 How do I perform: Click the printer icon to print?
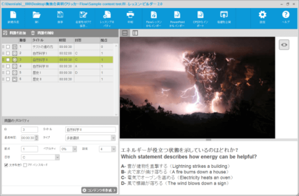[x=130, y=15]
